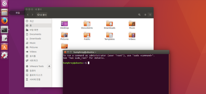The width and height of the screenshot is (206, 94).
Task: Open the Ubuntu Dash launcher icon
Action: pyautogui.click(x=5, y=4)
